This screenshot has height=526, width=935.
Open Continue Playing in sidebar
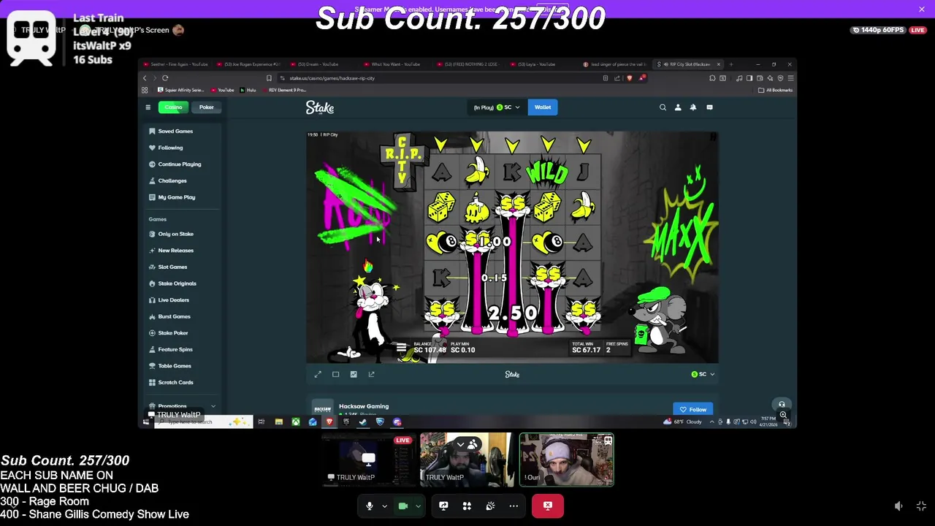coord(179,164)
